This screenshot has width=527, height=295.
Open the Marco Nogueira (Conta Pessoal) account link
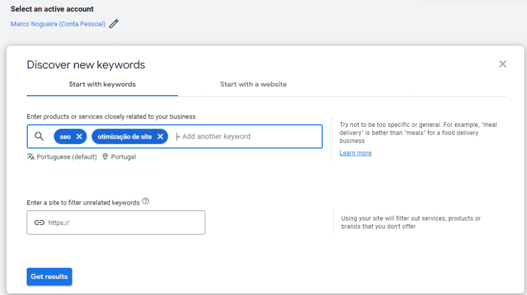[x=58, y=24]
